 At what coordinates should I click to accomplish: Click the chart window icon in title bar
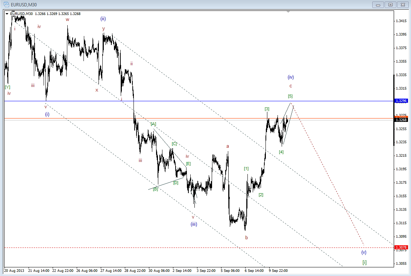(x=6, y=5)
